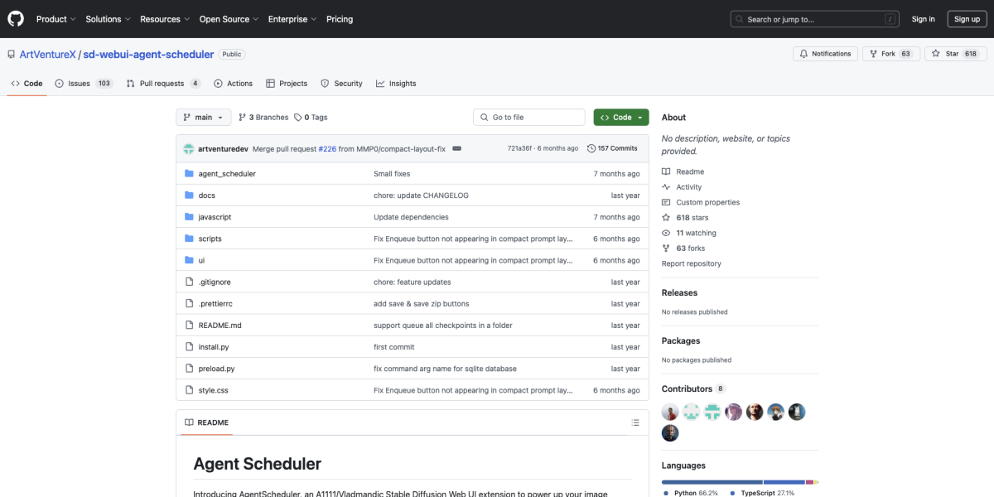Image resolution: width=994 pixels, height=497 pixels.
Task: Expand the Solutions menu chevron
Action: click(x=127, y=18)
